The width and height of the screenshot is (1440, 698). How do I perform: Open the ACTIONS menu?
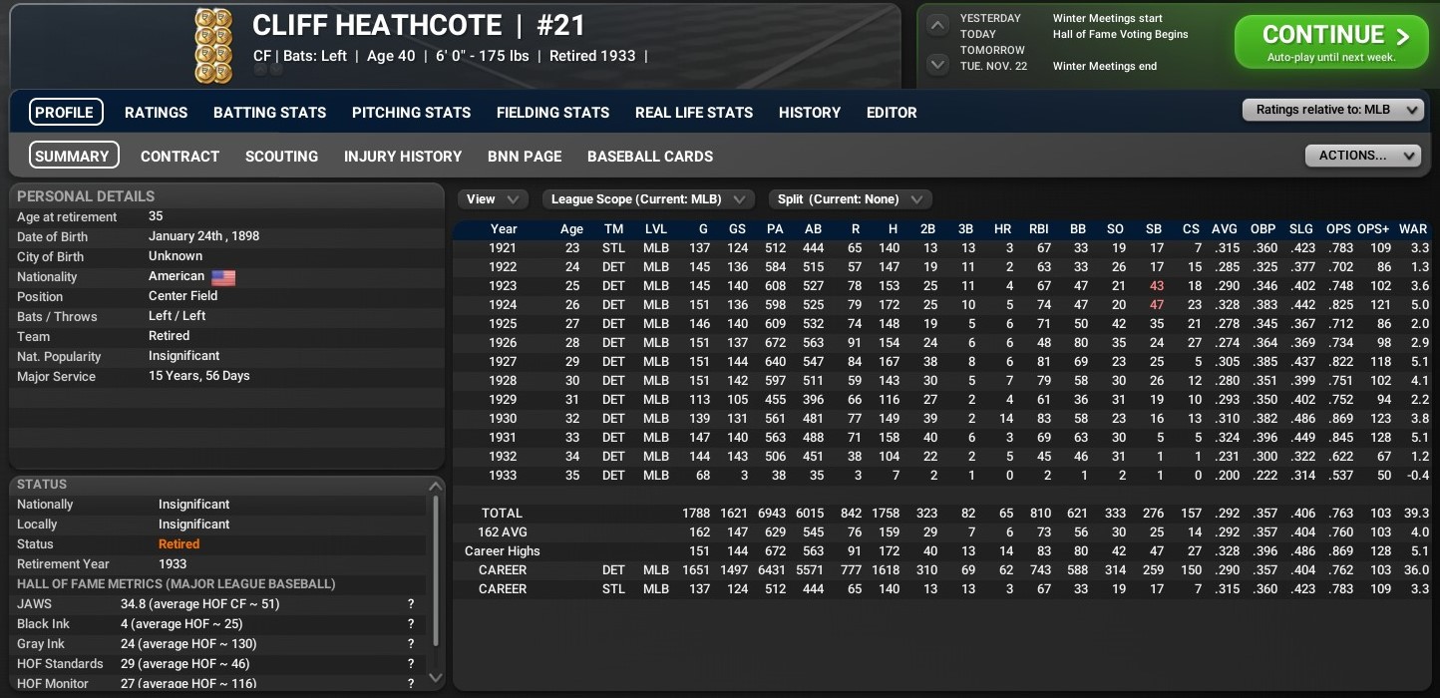(1363, 156)
